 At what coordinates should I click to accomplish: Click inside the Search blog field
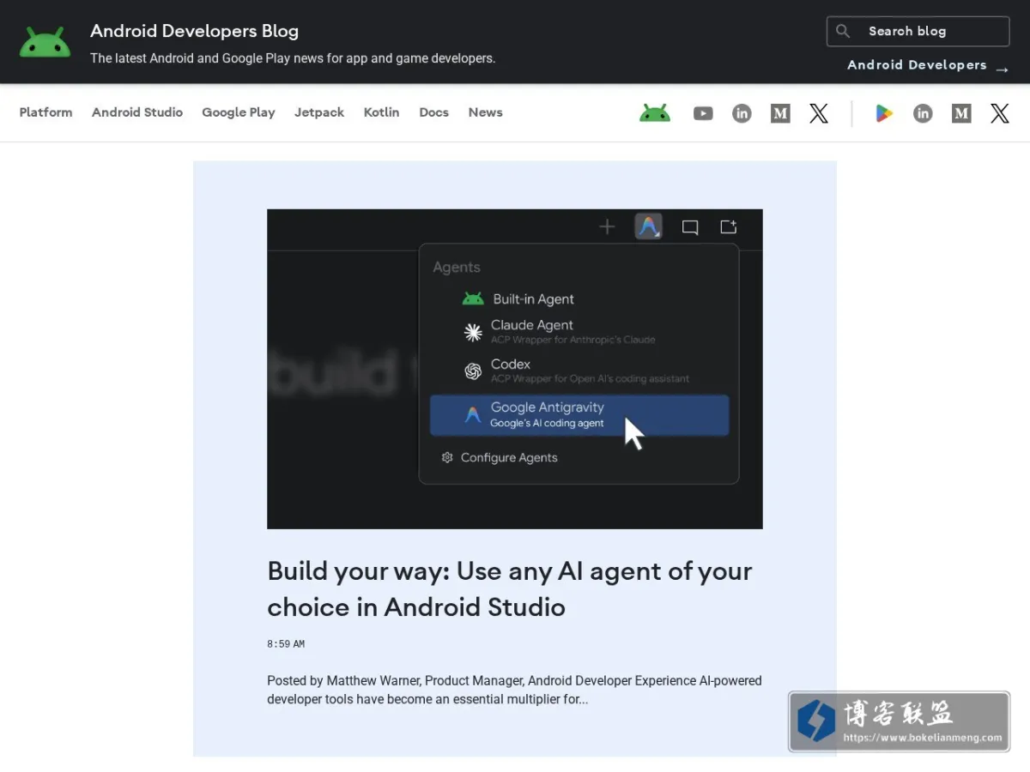(x=918, y=31)
